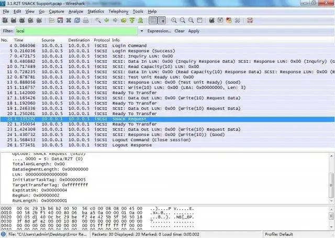Open the File menu
Screen dimensions: 335x238
coord(6,12)
